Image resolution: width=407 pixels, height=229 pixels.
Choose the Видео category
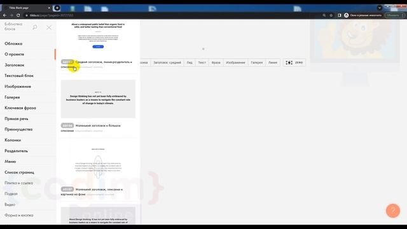pos(10,205)
